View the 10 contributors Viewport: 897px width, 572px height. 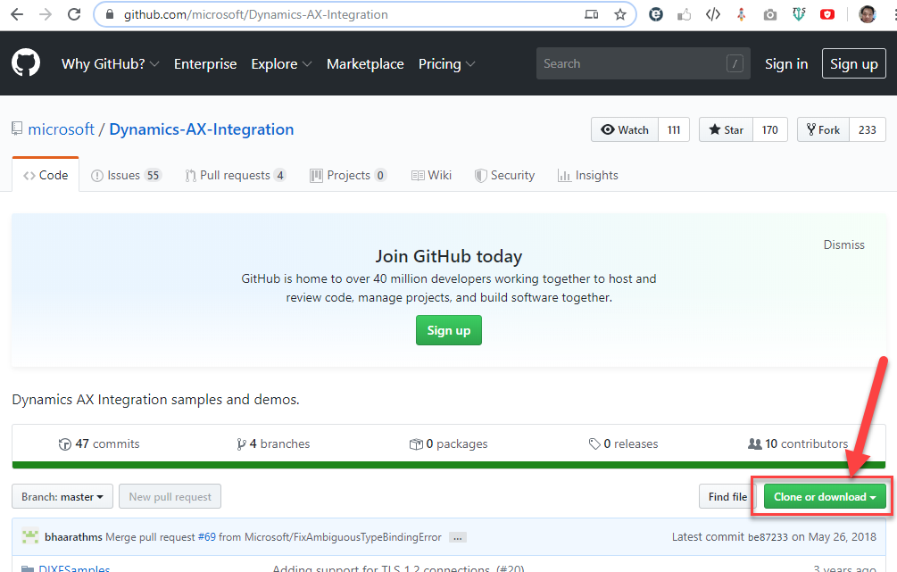(x=798, y=444)
